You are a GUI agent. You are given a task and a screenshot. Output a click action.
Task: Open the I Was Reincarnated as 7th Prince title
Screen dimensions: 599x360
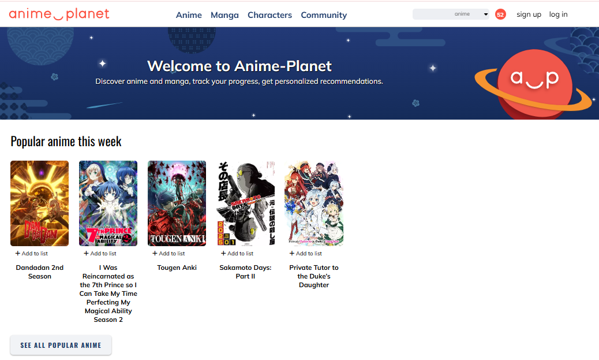click(108, 294)
